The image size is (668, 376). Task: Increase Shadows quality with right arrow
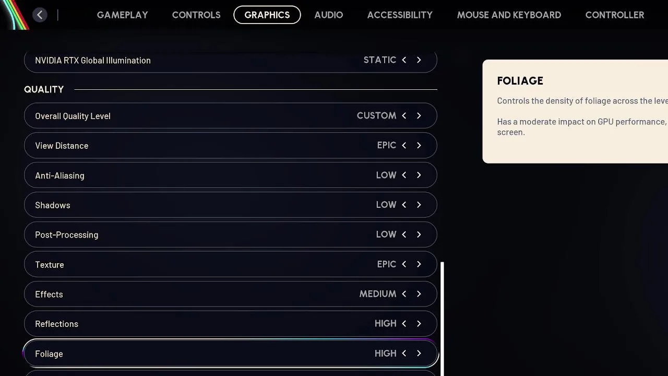coord(419,205)
